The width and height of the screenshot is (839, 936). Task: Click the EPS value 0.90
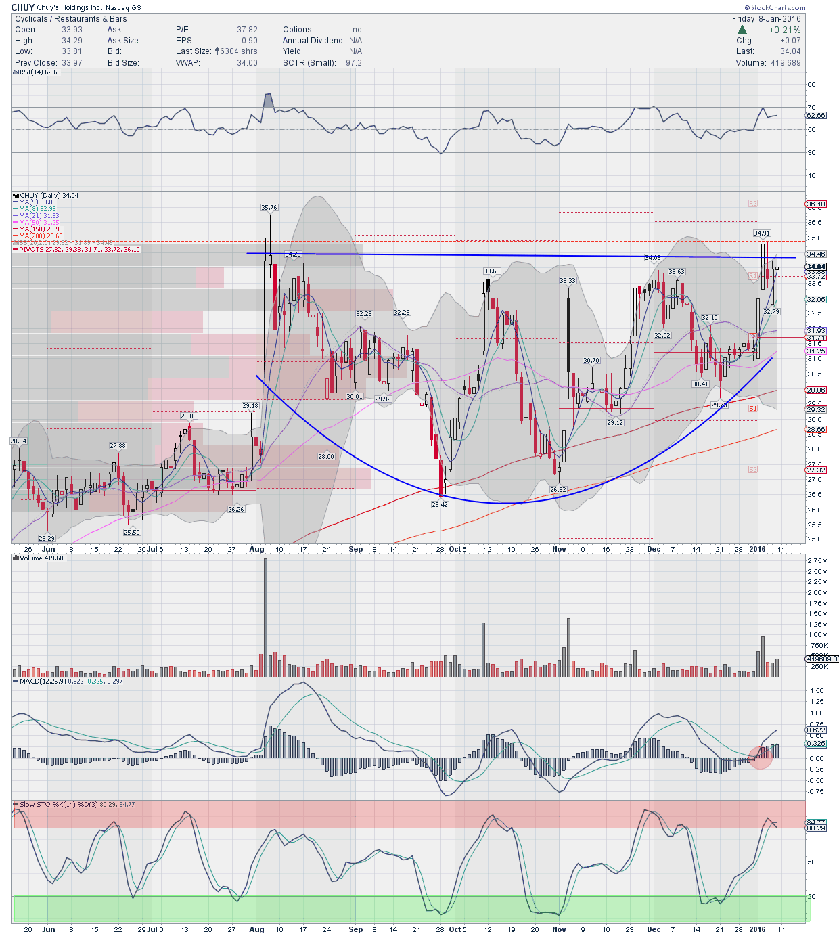[x=250, y=41]
